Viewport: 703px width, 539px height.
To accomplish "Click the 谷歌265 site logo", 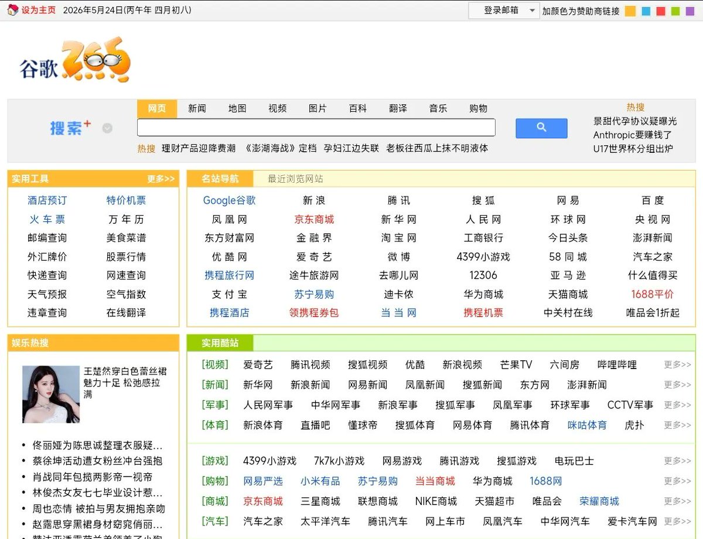I will coord(74,60).
